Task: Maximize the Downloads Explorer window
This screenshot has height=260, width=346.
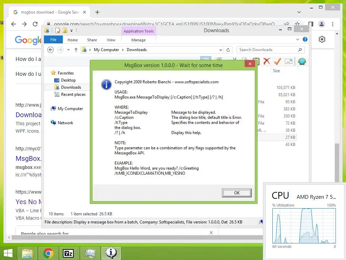Action: (290, 29)
